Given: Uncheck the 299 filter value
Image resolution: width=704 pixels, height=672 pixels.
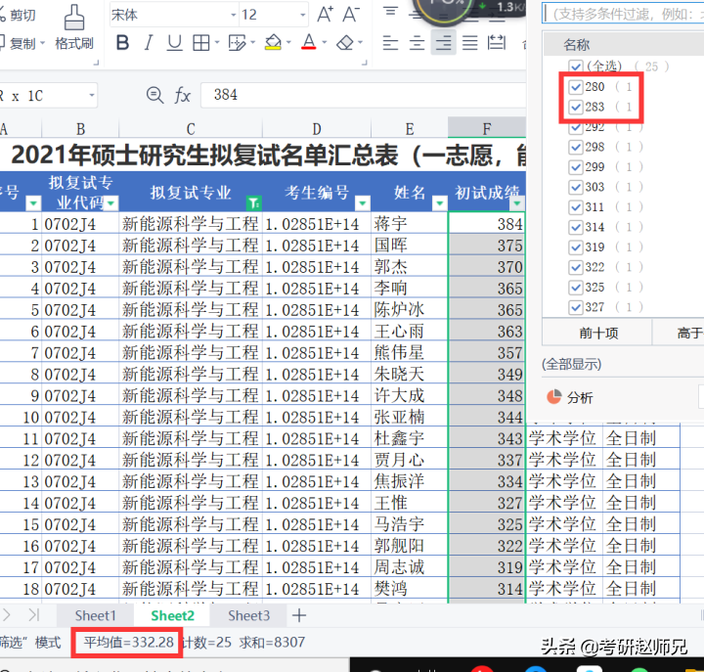Looking at the screenshot, I should 575,167.
